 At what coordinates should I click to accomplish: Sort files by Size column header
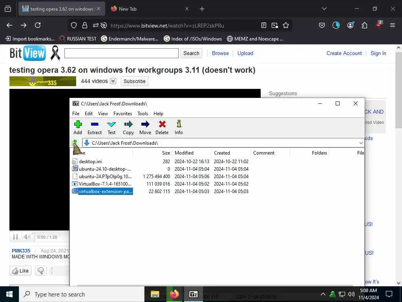(x=166, y=153)
